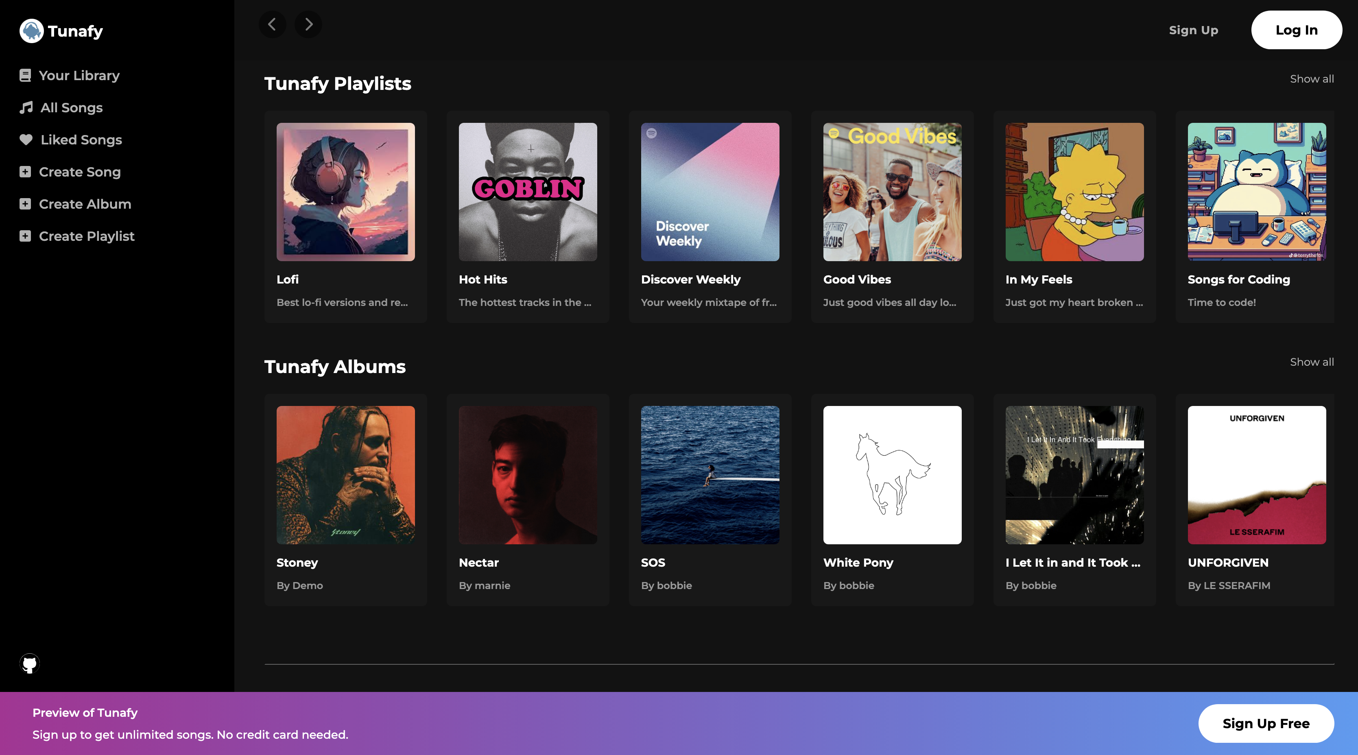Viewport: 1358px width, 755px height.
Task: Open the Create Playlist menu item
Action: click(x=87, y=236)
